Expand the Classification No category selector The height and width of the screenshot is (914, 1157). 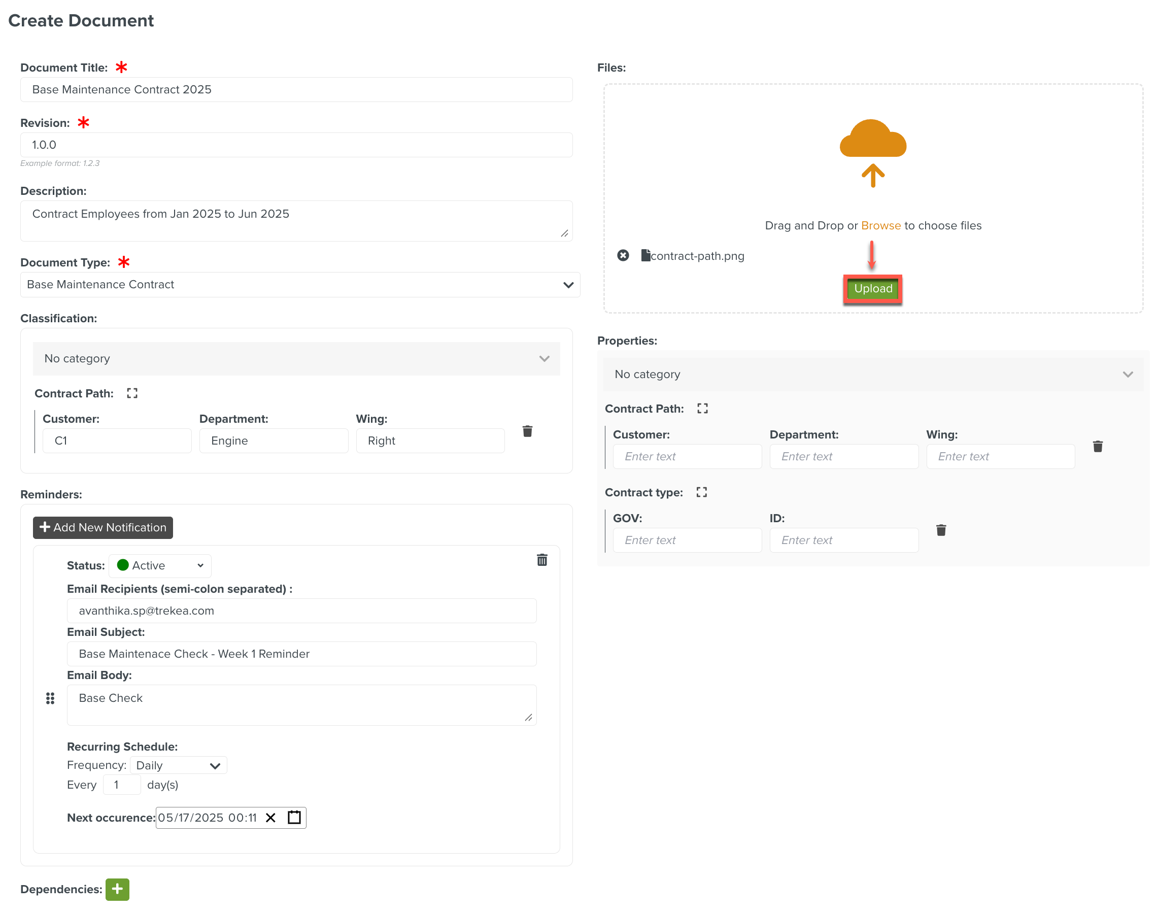(x=296, y=358)
